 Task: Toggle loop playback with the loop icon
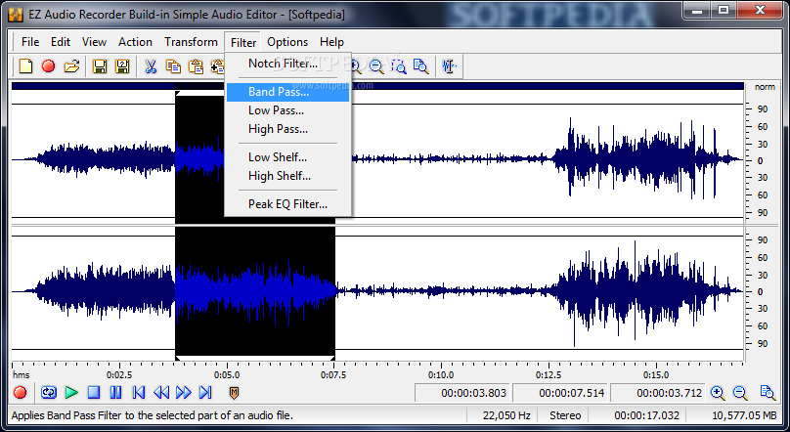49,392
